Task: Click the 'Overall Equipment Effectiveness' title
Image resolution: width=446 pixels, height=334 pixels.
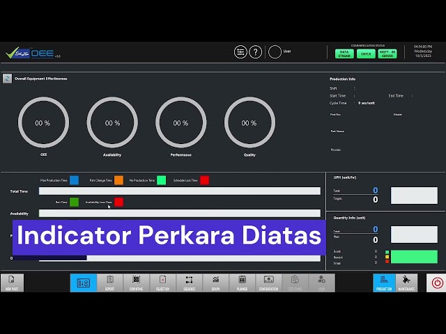Action: point(41,79)
